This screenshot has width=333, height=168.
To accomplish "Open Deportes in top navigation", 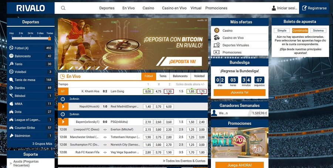I will (x=107, y=8).
